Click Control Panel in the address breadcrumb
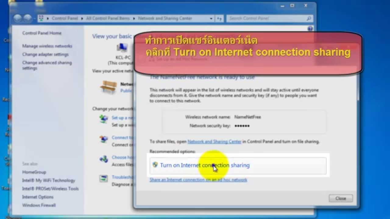Screen dimensions: 390x219 click(65, 18)
